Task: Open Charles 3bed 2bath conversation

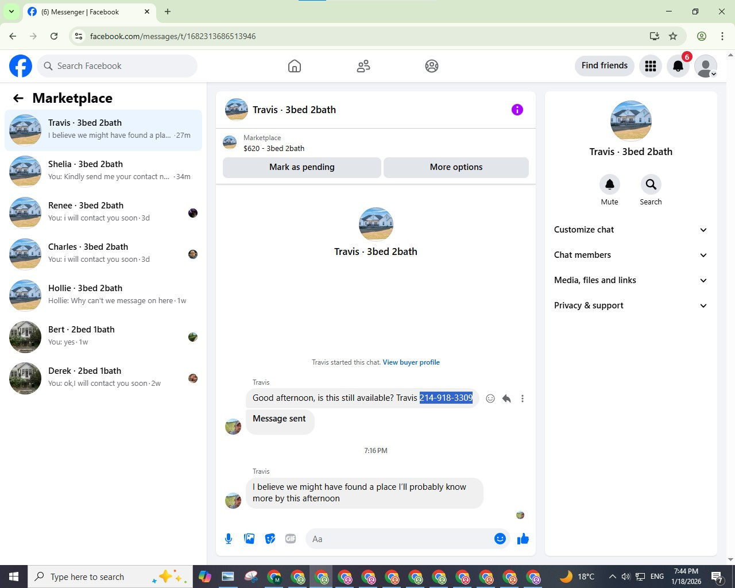Action: (103, 254)
